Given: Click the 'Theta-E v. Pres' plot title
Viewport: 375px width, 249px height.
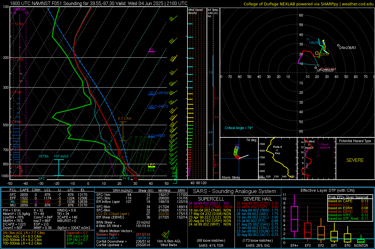Looking at the screenshot, I should coord(277,150).
